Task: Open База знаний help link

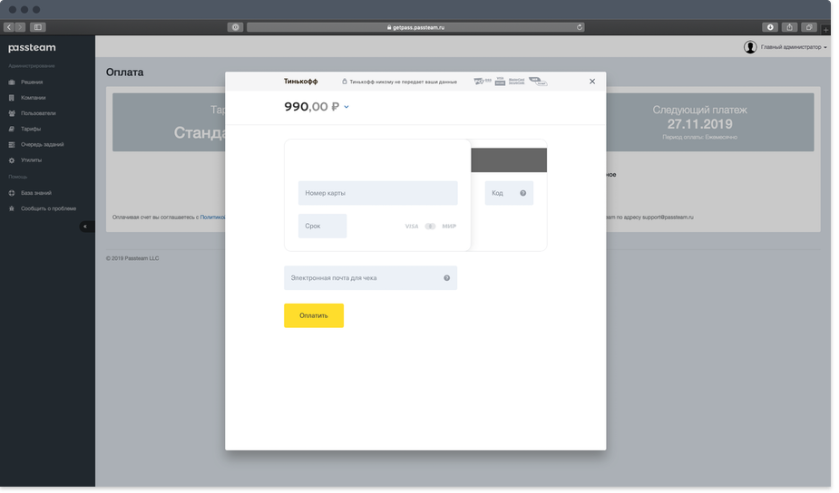Action: click(x=36, y=193)
